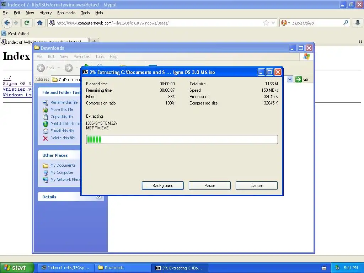Click the red X delete icon
Viewport: 364px width, 273px height.
click(45, 138)
